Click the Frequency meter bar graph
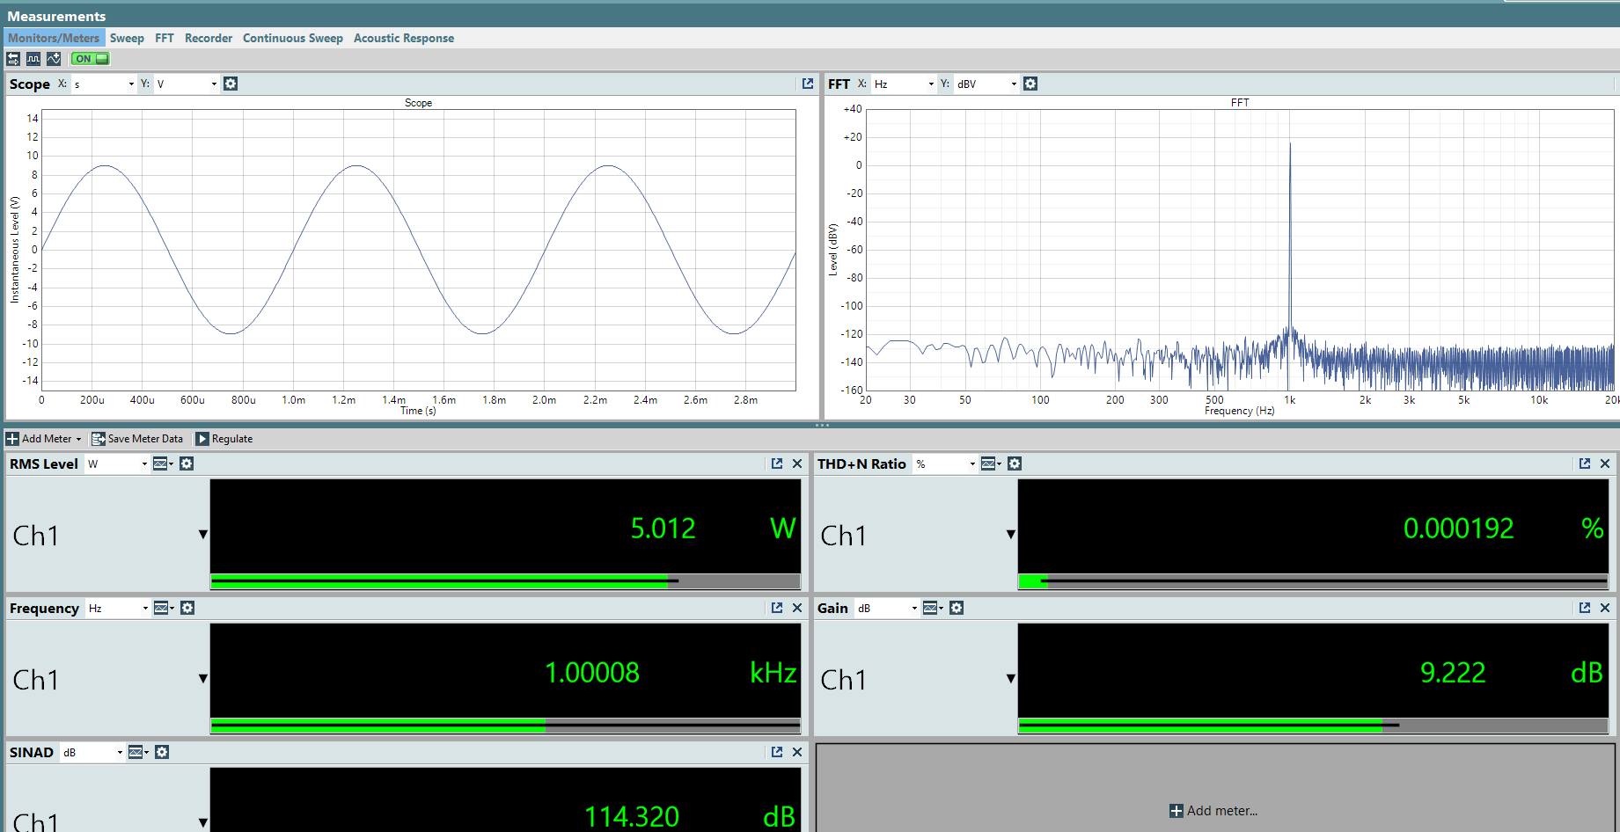The image size is (1620, 832). click(x=505, y=726)
